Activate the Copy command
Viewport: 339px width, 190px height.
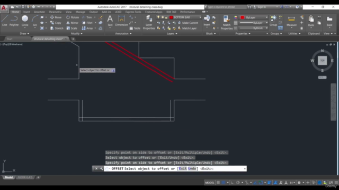(56, 23)
